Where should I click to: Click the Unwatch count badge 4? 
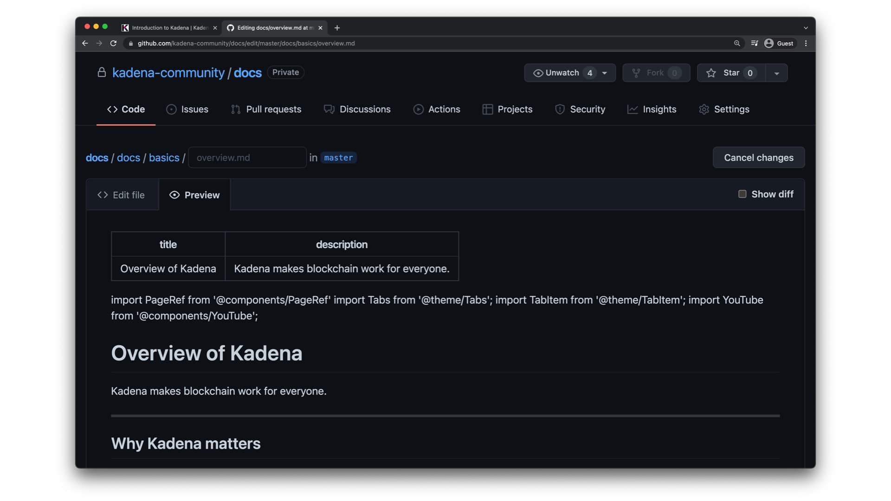(x=590, y=73)
